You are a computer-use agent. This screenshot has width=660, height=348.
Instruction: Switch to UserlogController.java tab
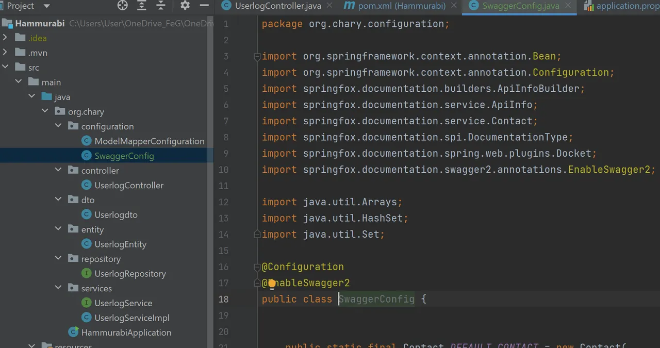click(x=278, y=6)
